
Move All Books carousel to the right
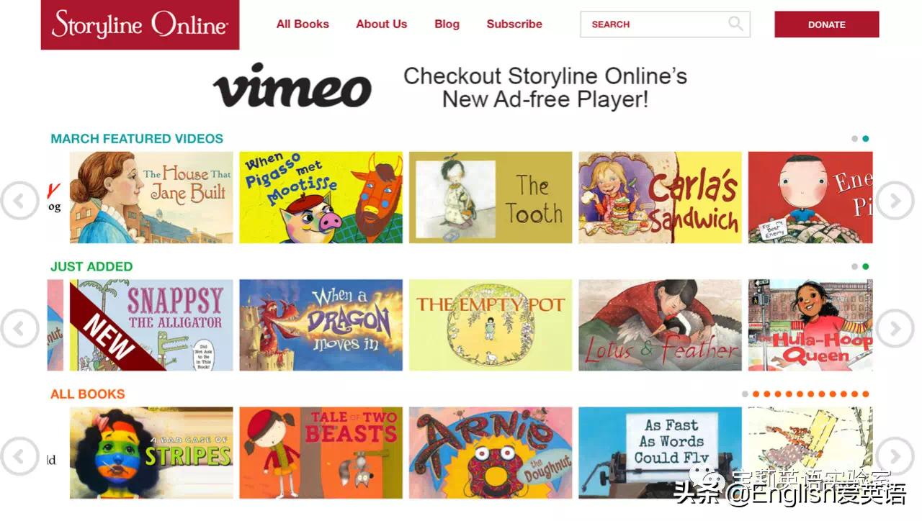[x=895, y=456]
